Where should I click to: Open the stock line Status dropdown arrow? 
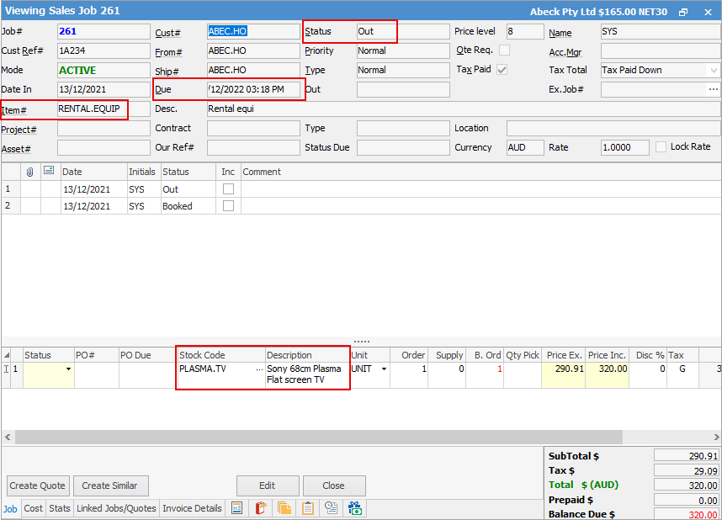click(68, 369)
